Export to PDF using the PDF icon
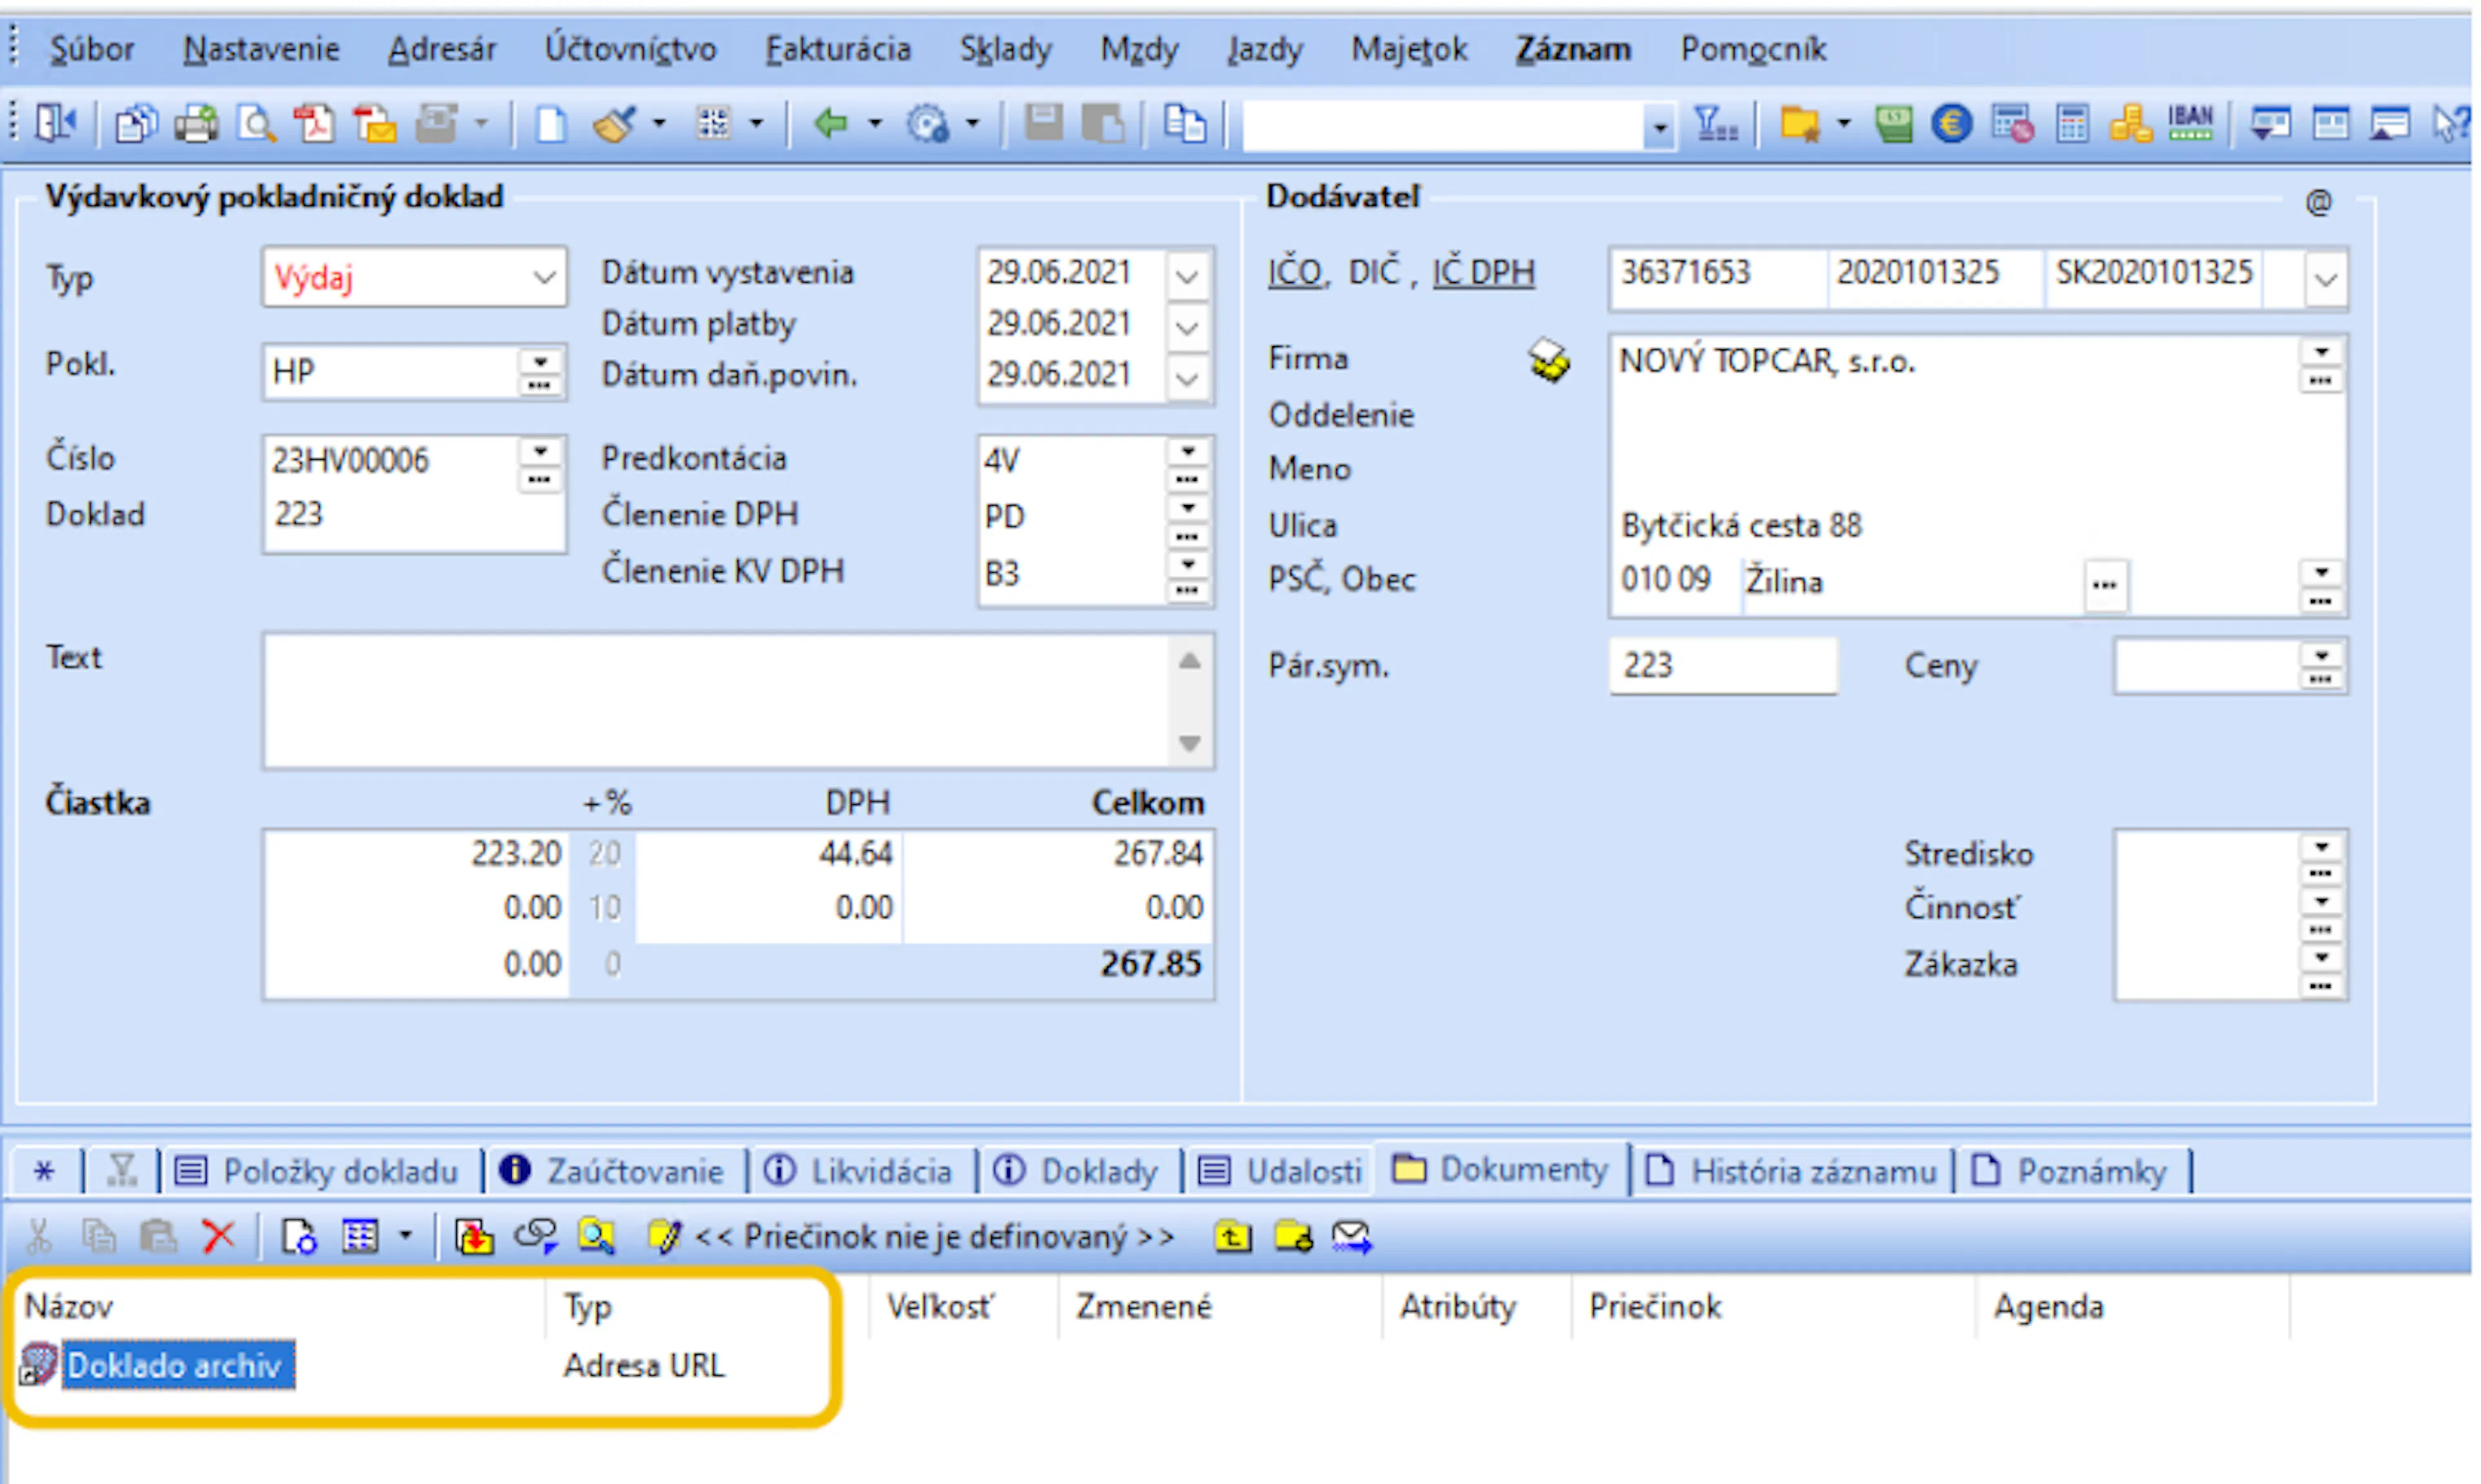2481x1484 pixels. tap(315, 125)
